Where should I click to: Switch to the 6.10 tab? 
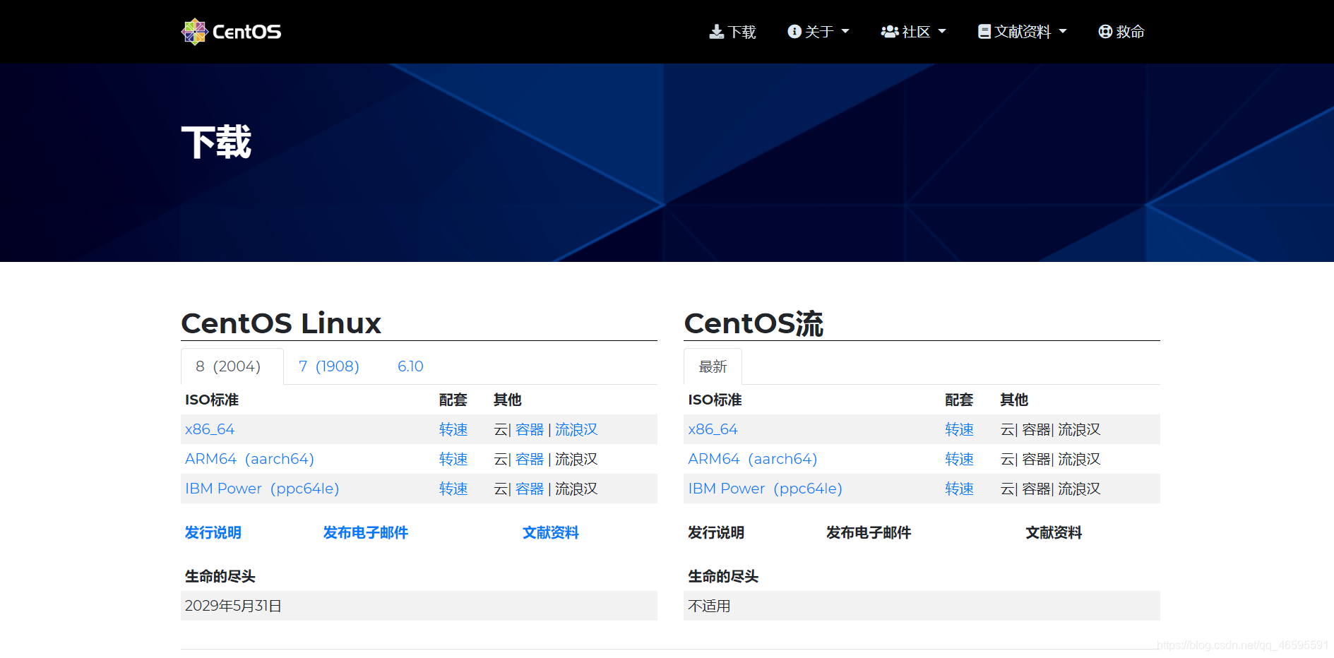[x=410, y=366]
